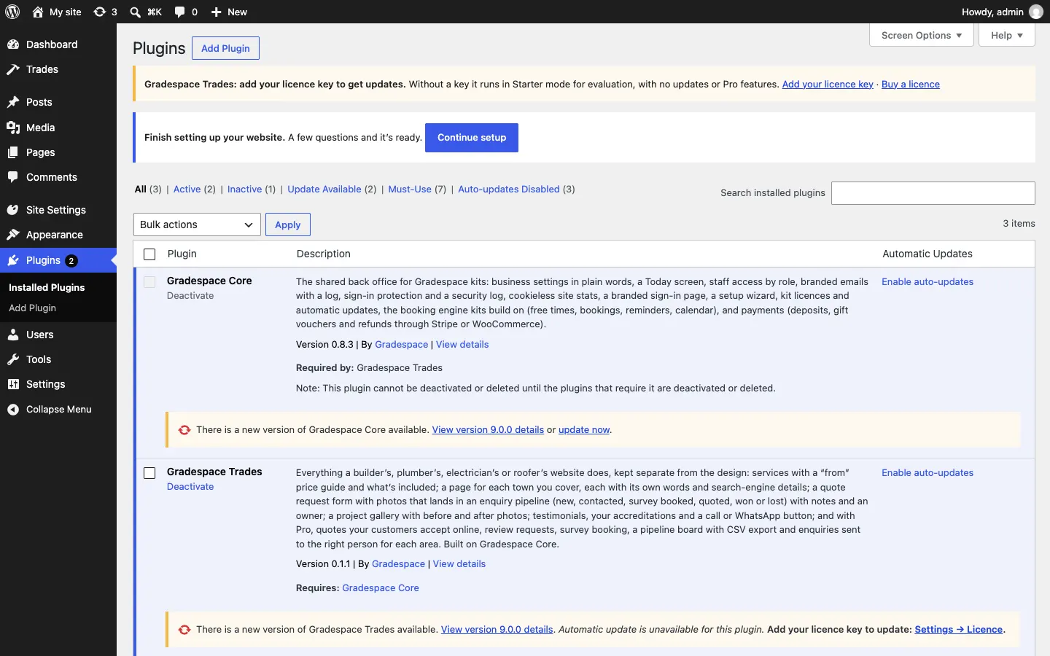Filter by Inactive plugins
The width and height of the screenshot is (1050, 656).
[244, 190]
